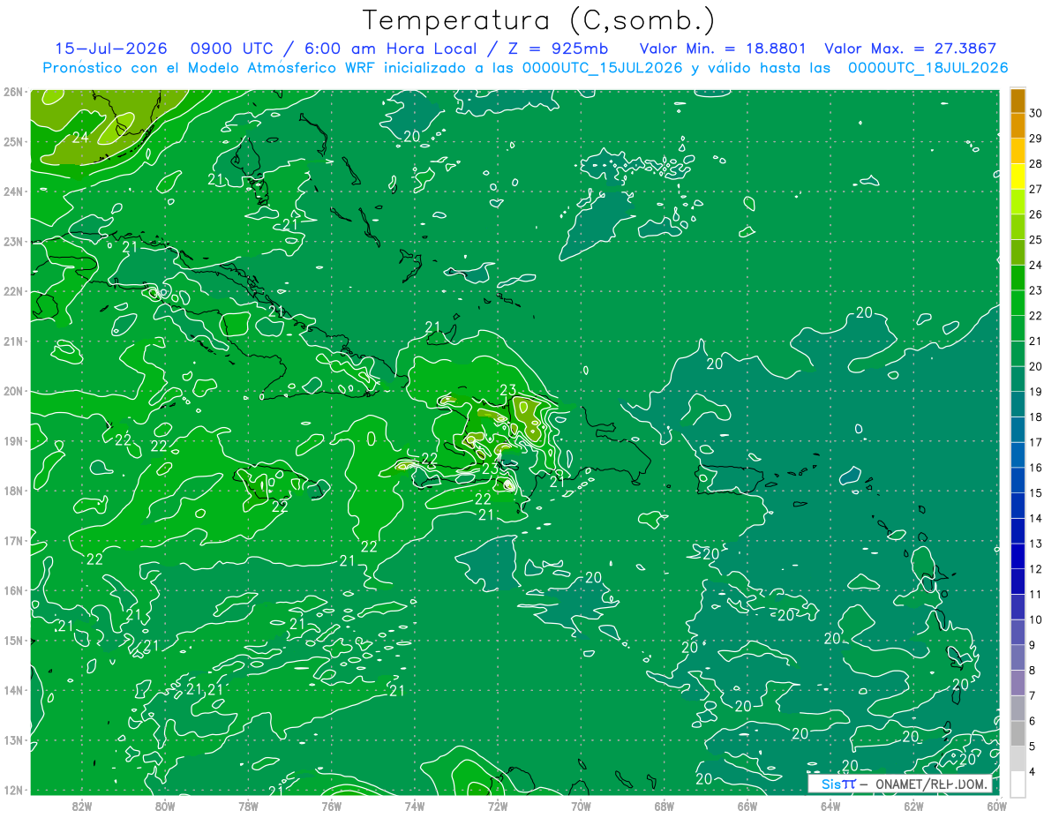Click the "26N" latitude label

pos(13,92)
